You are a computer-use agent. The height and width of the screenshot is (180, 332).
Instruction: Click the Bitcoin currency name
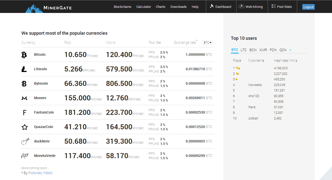(40, 55)
